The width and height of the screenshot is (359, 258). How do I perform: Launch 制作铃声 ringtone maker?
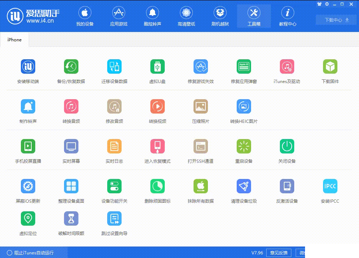tap(28, 106)
